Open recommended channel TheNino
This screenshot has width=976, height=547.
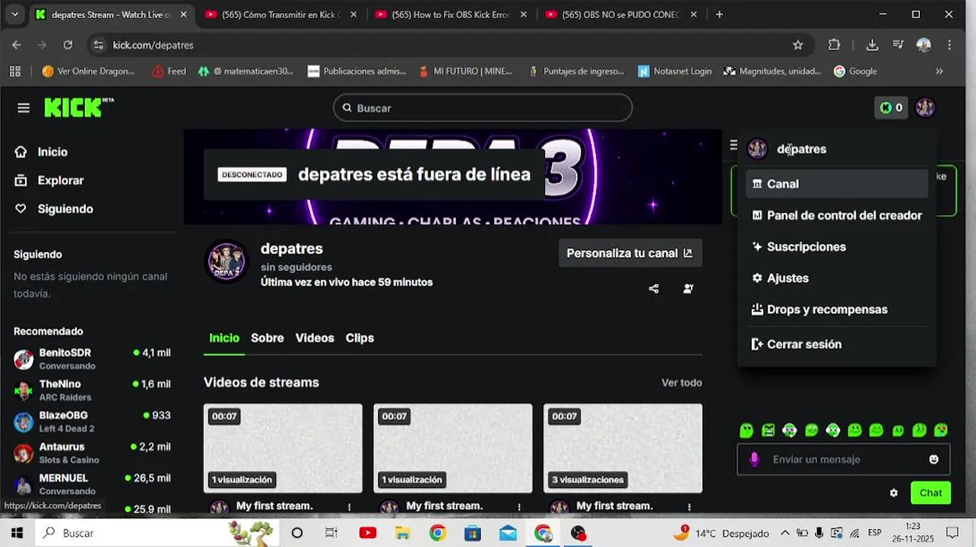[92, 390]
